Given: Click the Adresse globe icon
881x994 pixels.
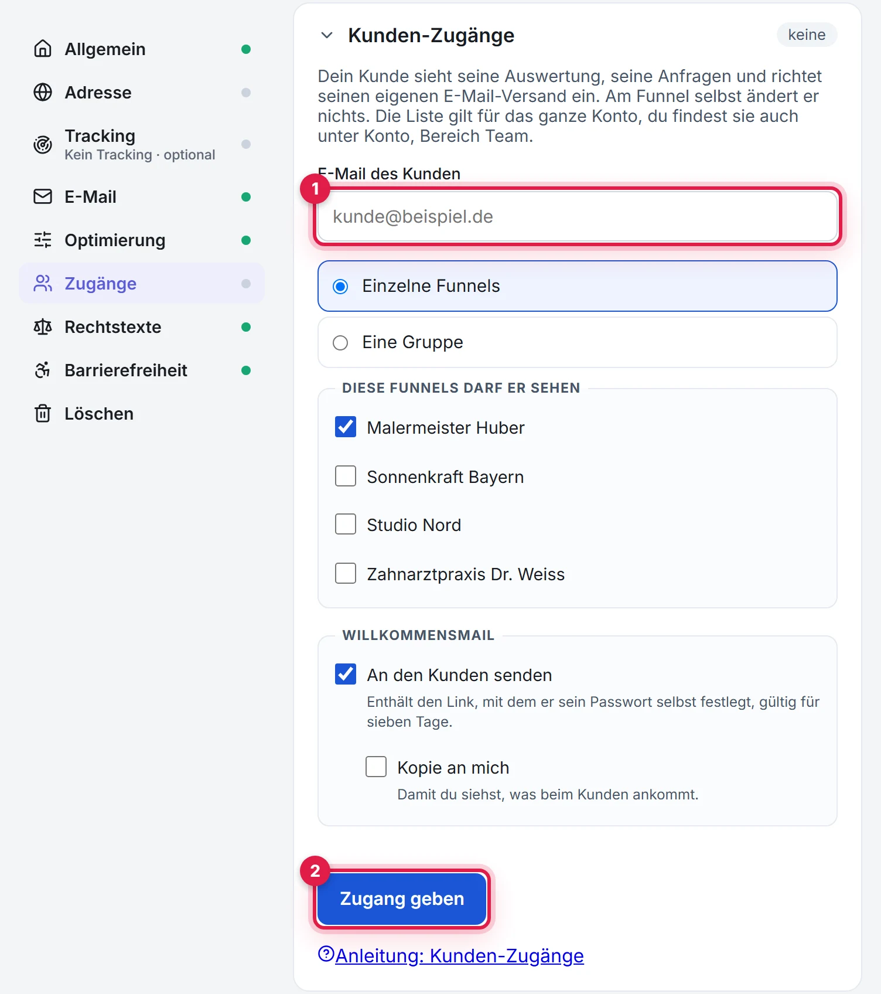Looking at the screenshot, I should click(x=43, y=92).
